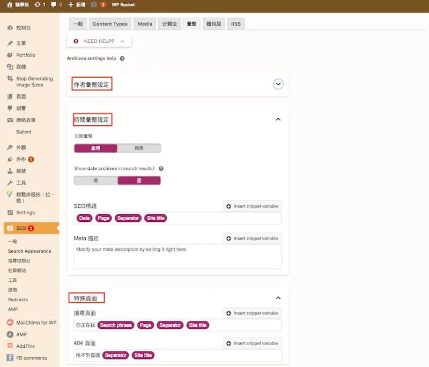The image size is (429, 367).
Task: Open the wrench icon of sidebar main item 工具
Action: click(10, 183)
